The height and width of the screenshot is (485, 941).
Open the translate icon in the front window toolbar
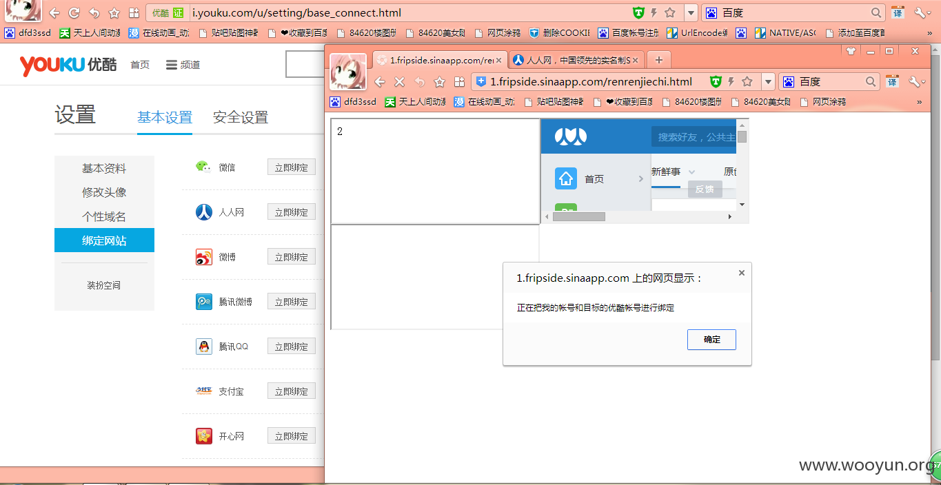(x=893, y=82)
